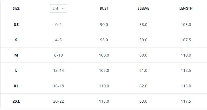This screenshot has height=110, width=207.
Task: Click the dropdown arrow next to US
Action: (63, 8)
